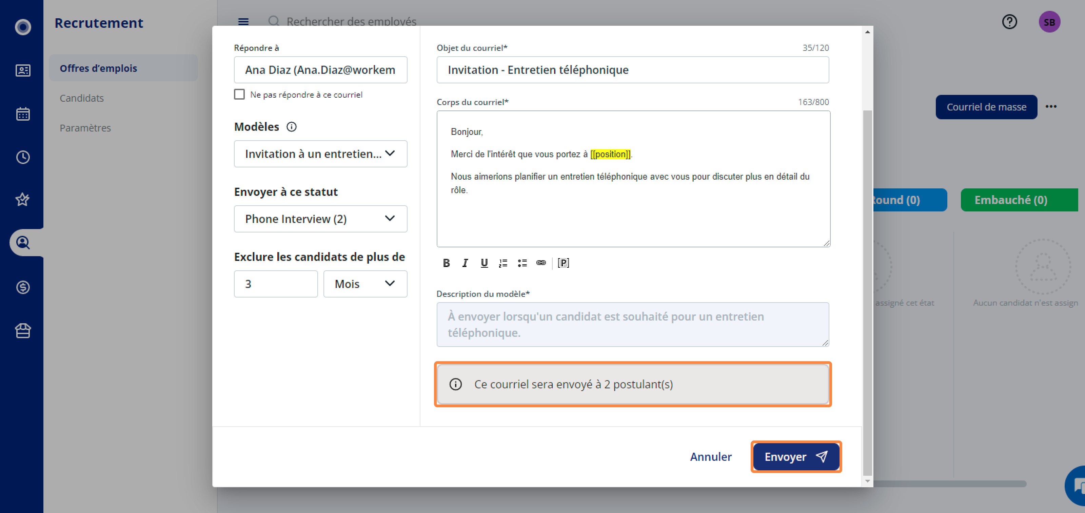Toggle underline formatting in toolbar
The image size is (1085, 513).
coord(484,263)
